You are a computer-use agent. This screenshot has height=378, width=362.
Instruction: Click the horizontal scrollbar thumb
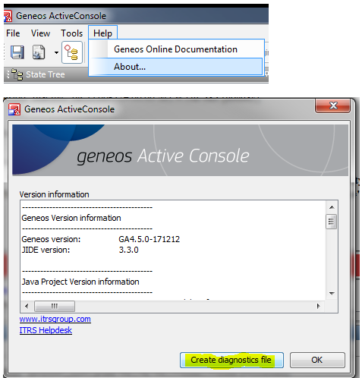click(55, 306)
